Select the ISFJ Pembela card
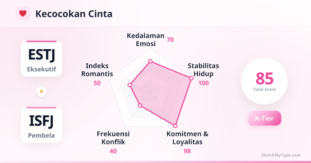Image resolution: width=311 pixels, height=163 pixels. (x=41, y=125)
